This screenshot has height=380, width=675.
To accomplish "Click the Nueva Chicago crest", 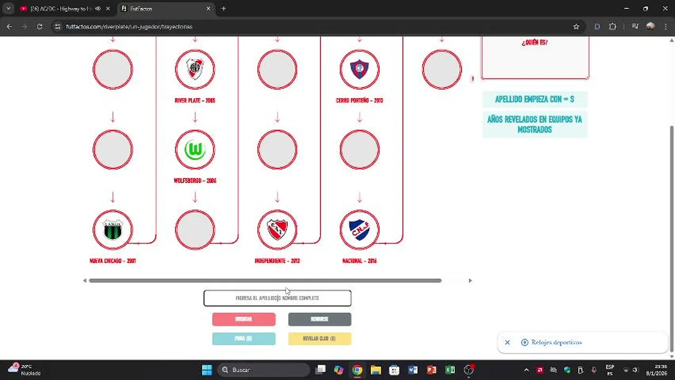I will coord(112,230).
